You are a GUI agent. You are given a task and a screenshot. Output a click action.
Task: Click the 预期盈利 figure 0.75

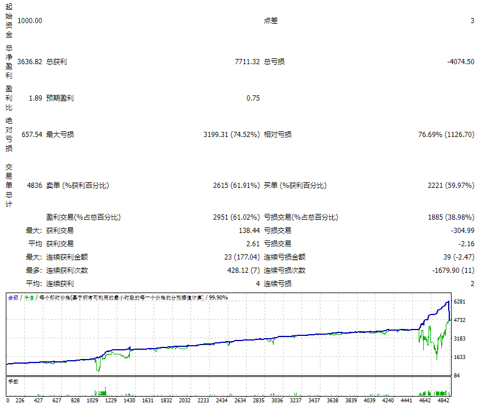[254, 98]
